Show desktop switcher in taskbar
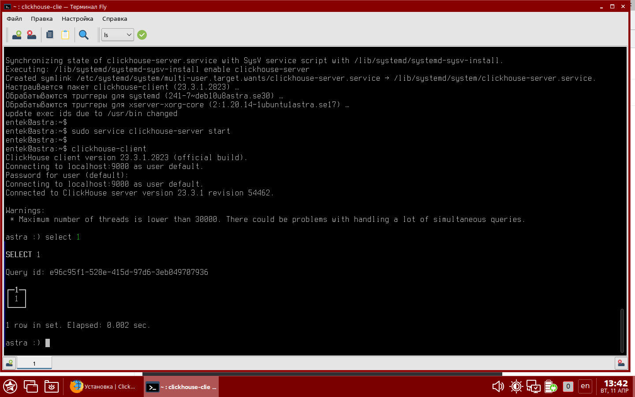 [31, 387]
